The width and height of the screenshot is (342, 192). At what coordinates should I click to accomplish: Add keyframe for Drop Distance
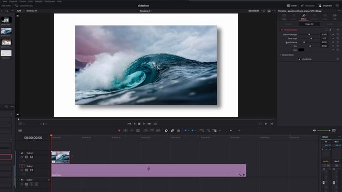(333, 42)
